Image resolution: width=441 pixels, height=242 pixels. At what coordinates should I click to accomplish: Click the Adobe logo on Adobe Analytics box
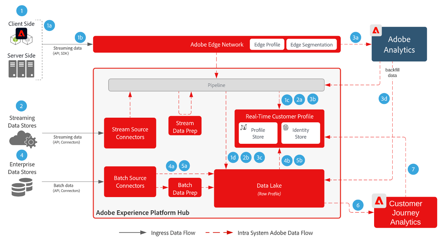click(376, 30)
